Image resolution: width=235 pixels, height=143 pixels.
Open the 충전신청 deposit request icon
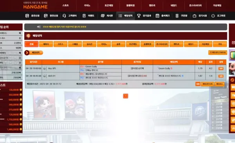point(27,16)
